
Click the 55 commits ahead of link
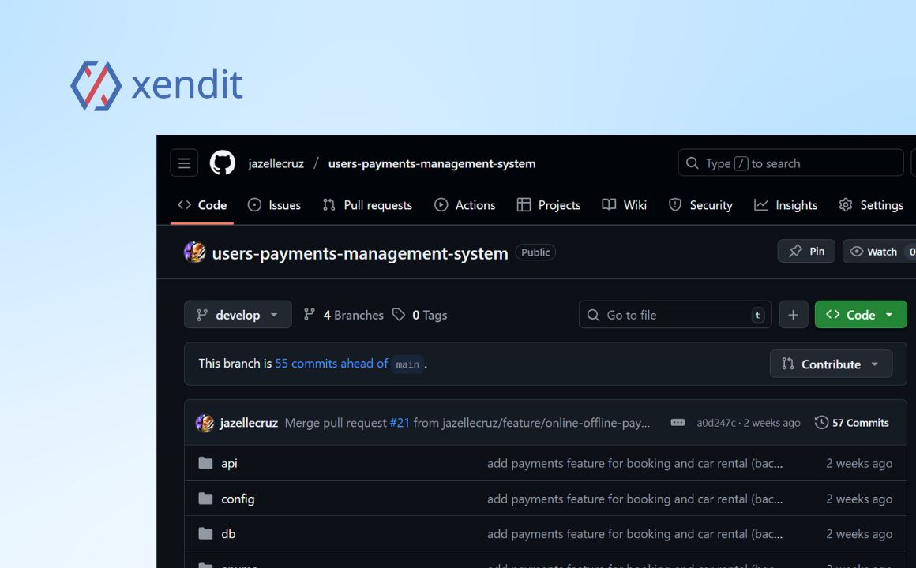pos(331,364)
